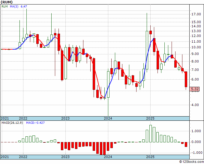Click 2025 on the price chart timeline
This screenshot has width=204, height=164.
[x=150, y=118]
